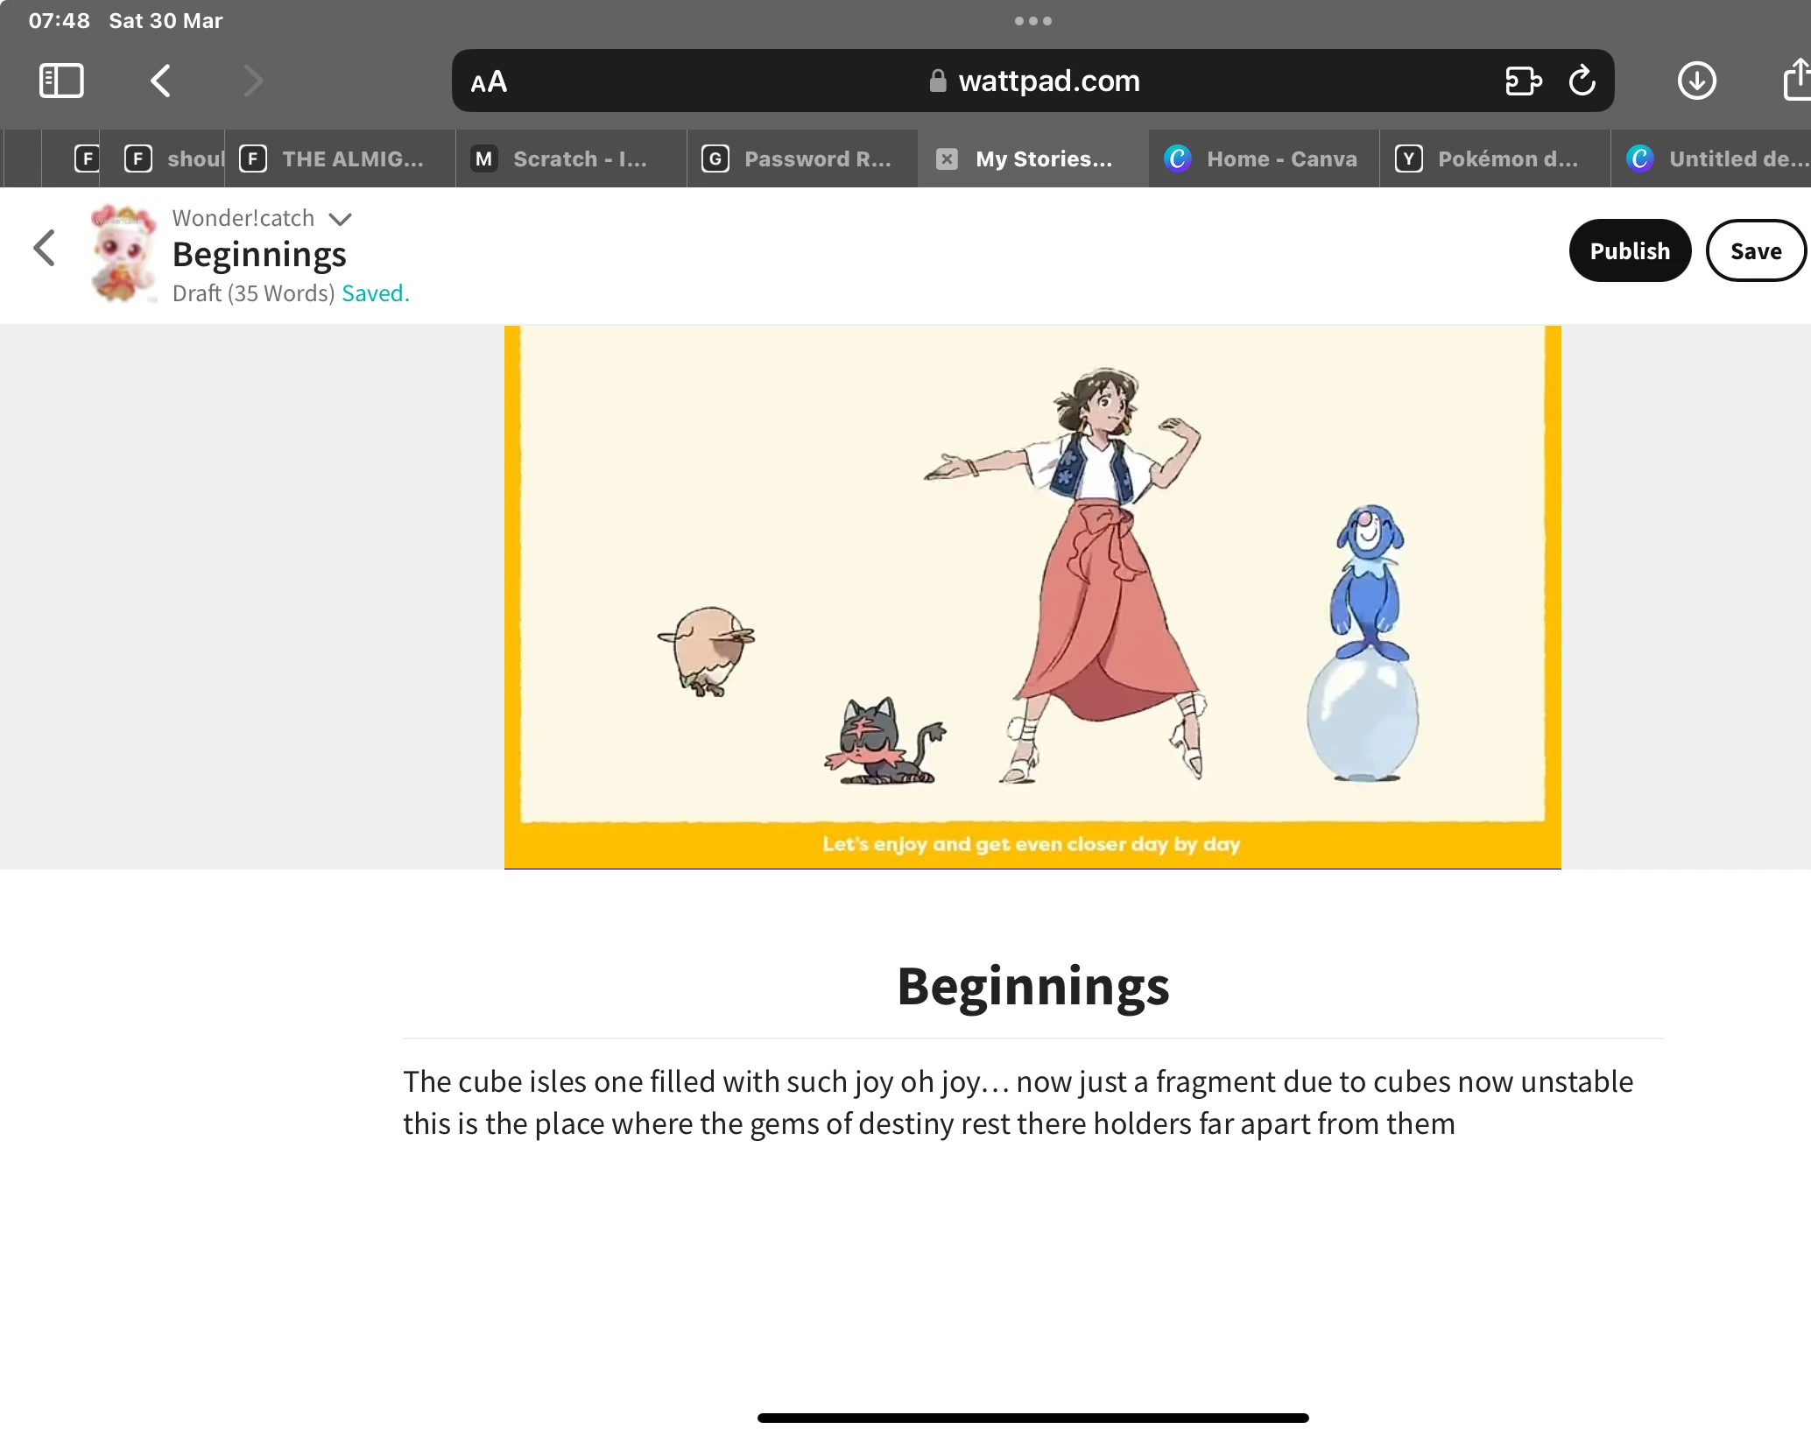
Task: Open the Safari downloads icon
Action: pyautogui.click(x=1696, y=81)
